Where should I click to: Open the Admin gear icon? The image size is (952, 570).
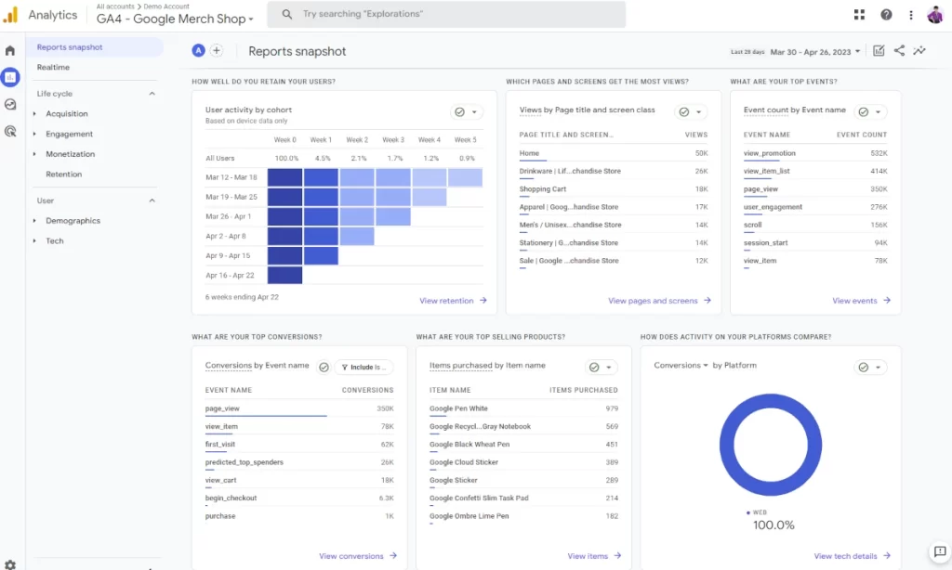tap(9, 564)
